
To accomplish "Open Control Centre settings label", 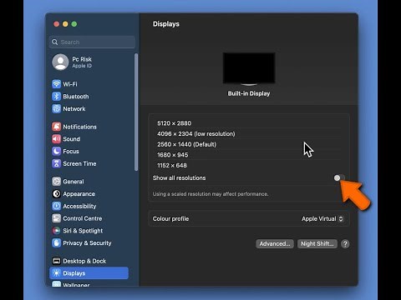I will (83, 218).
